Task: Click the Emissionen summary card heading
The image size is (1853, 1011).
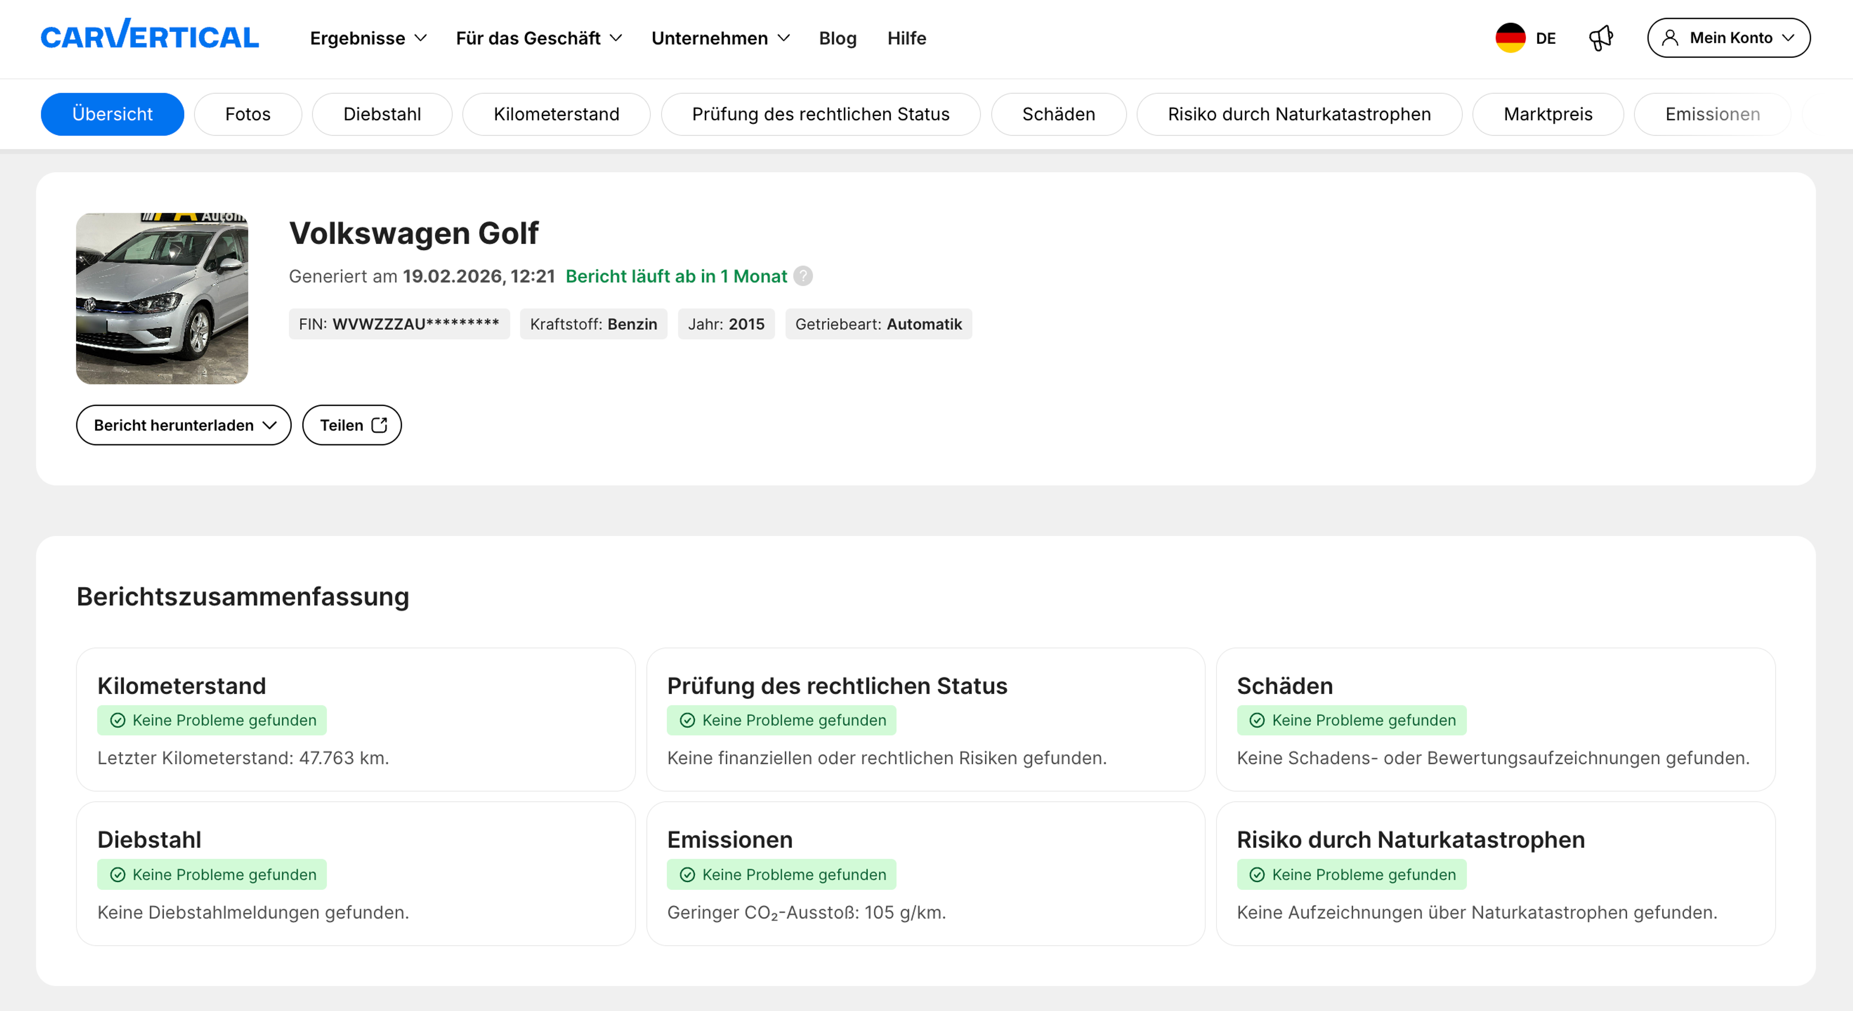Action: [730, 840]
